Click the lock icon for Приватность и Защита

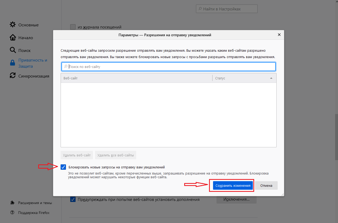13,63
